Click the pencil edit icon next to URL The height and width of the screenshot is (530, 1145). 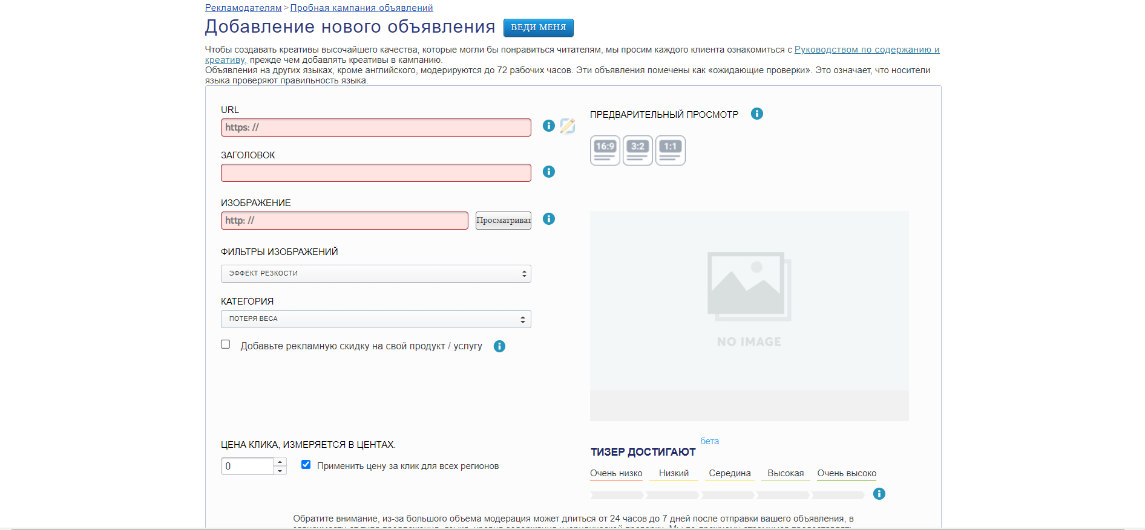tap(568, 126)
